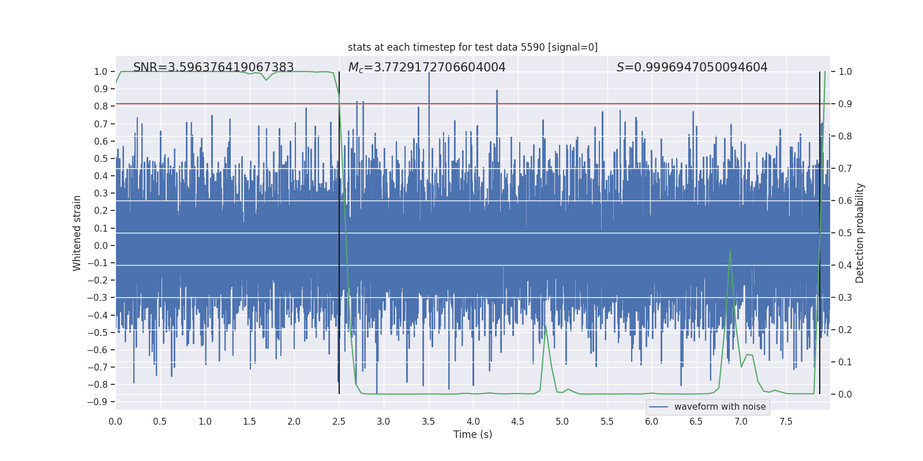Click left y-axis tick label −0.6
Viewport: 923px width, 461px height.
tap(97, 350)
